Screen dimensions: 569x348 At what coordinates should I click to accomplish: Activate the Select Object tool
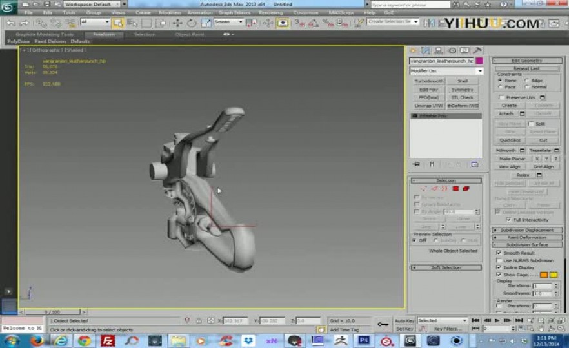click(x=117, y=23)
